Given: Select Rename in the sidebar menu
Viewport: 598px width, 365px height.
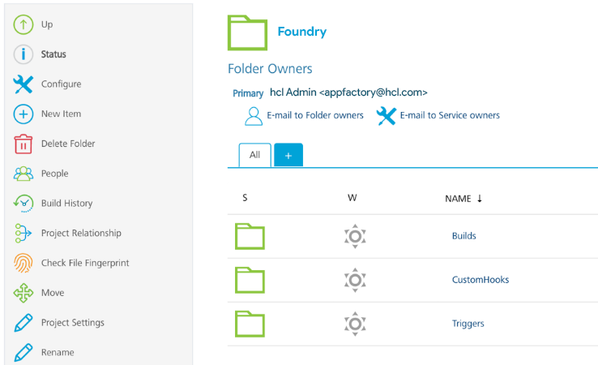Looking at the screenshot, I should (x=58, y=353).
